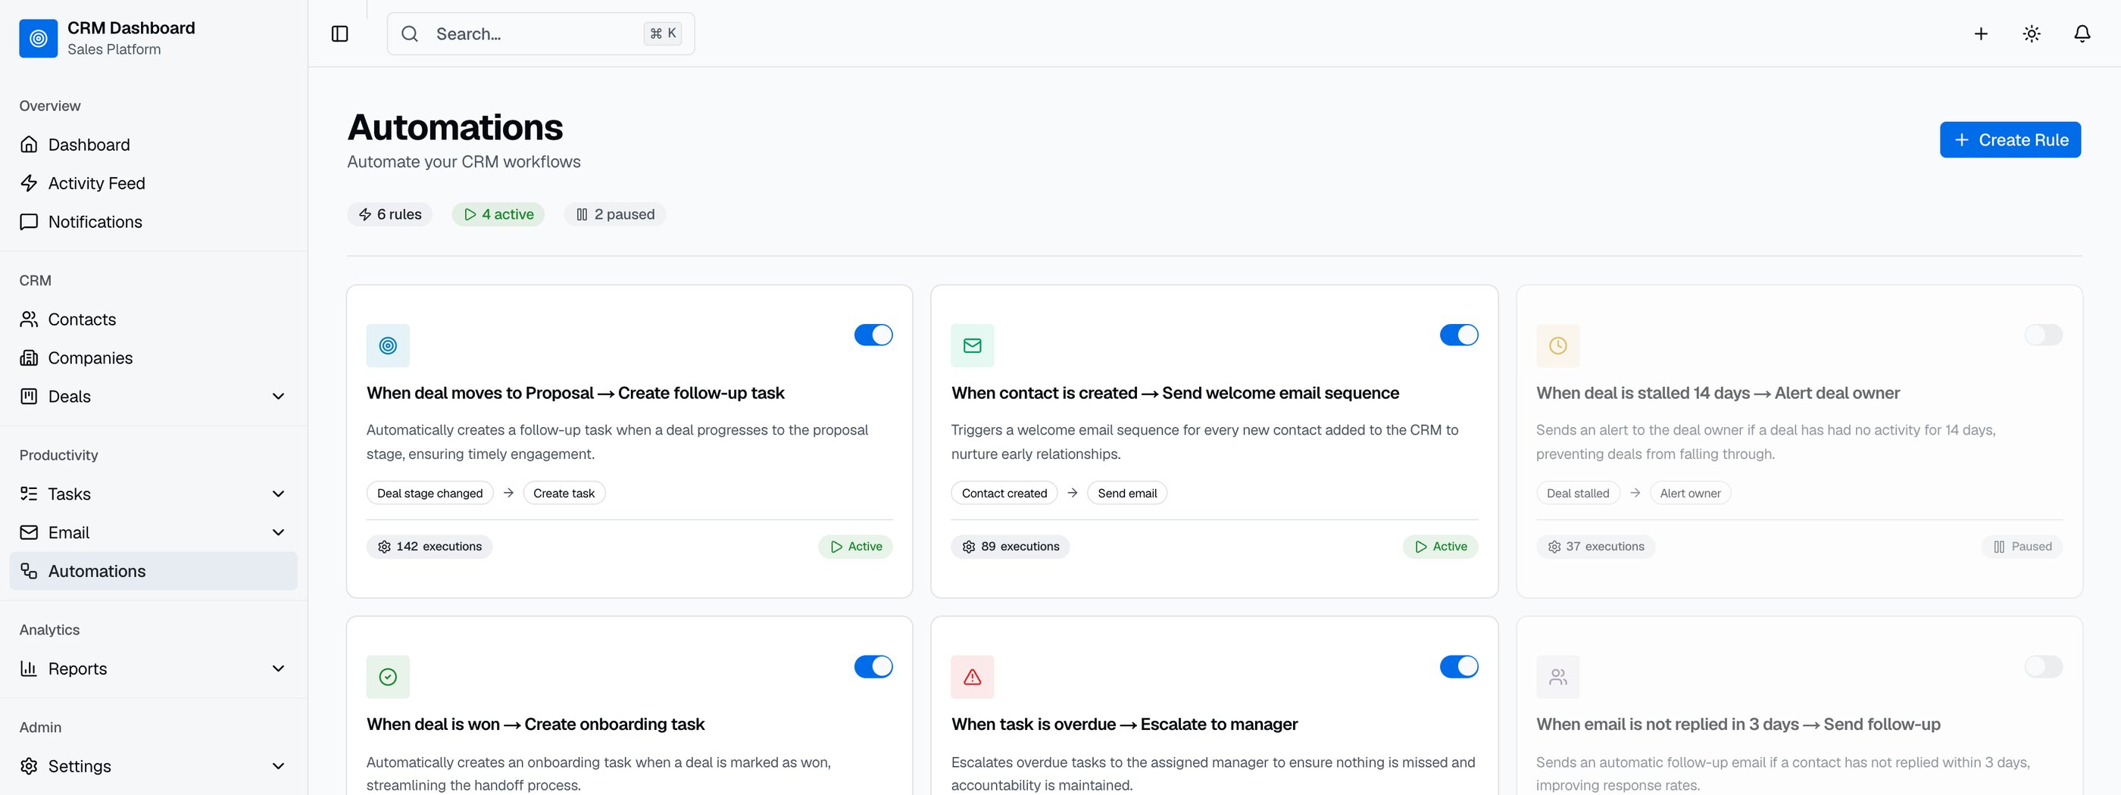Click the Deal stalled trigger chip

pyautogui.click(x=1578, y=493)
